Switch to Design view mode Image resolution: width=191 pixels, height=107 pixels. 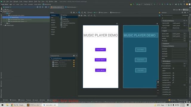point(186,10)
